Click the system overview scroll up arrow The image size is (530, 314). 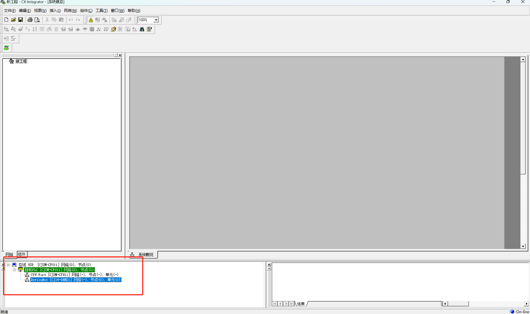coord(523,59)
